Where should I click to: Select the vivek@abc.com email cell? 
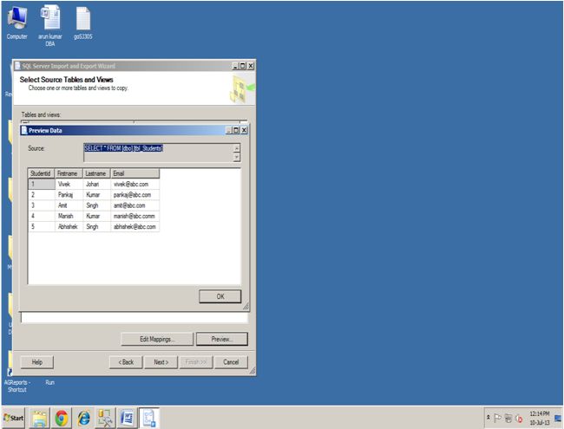[x=134, y=184]
